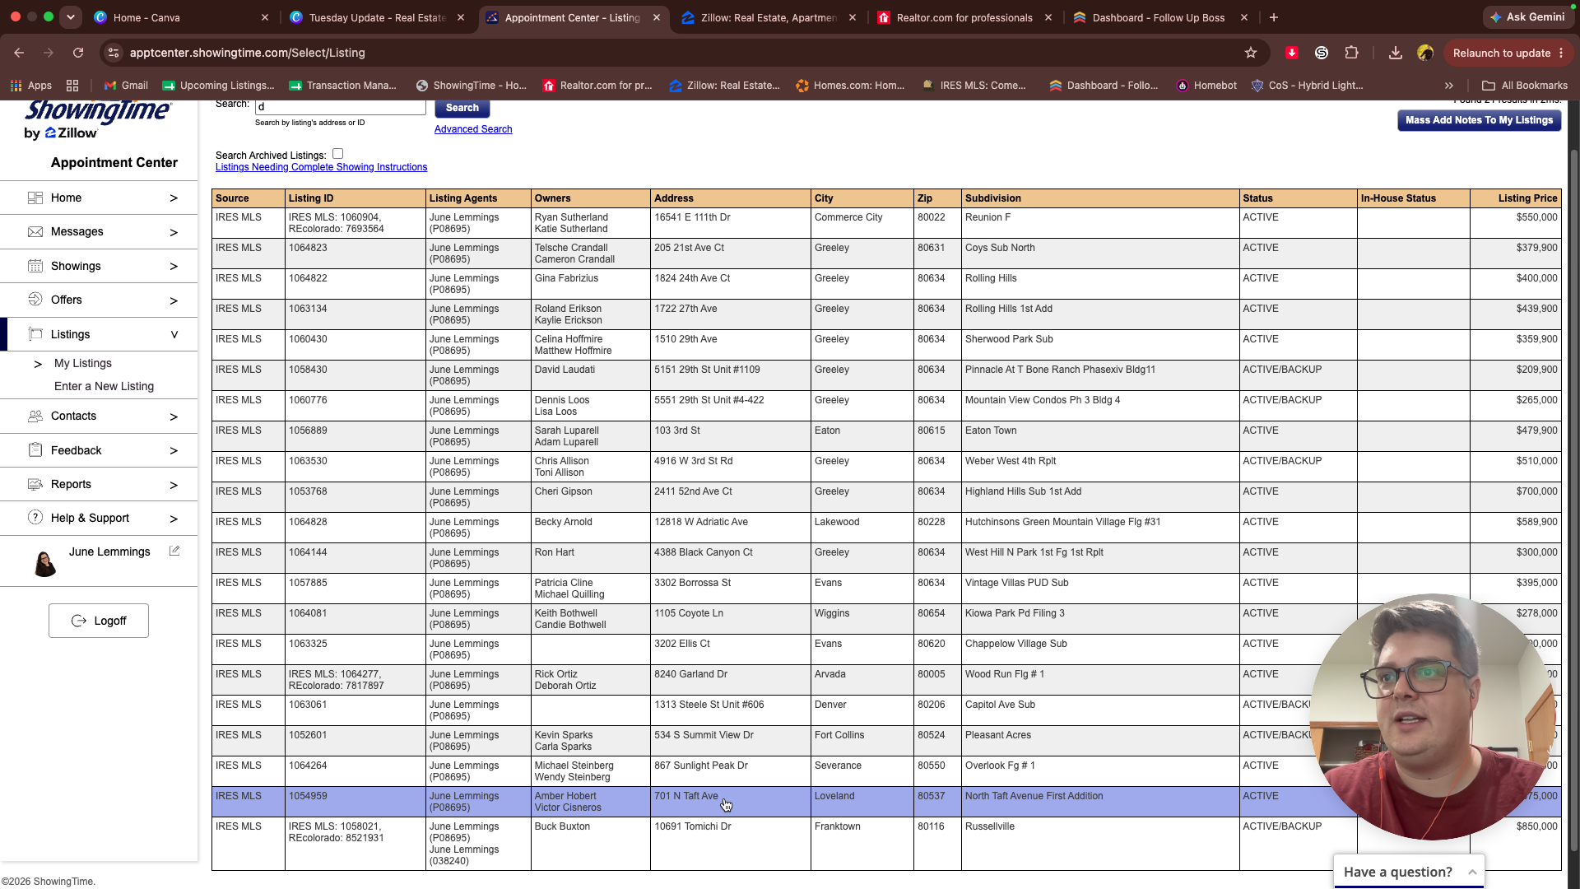Viewport: 1580px width, 889px height.
Task: Open browser extensions puzzle icon
Action: pyautogui.click(x=1351, y=53)
